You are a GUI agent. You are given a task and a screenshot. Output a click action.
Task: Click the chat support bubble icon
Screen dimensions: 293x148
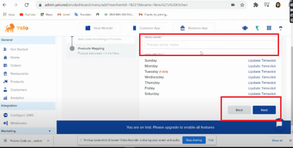(279, 124)
